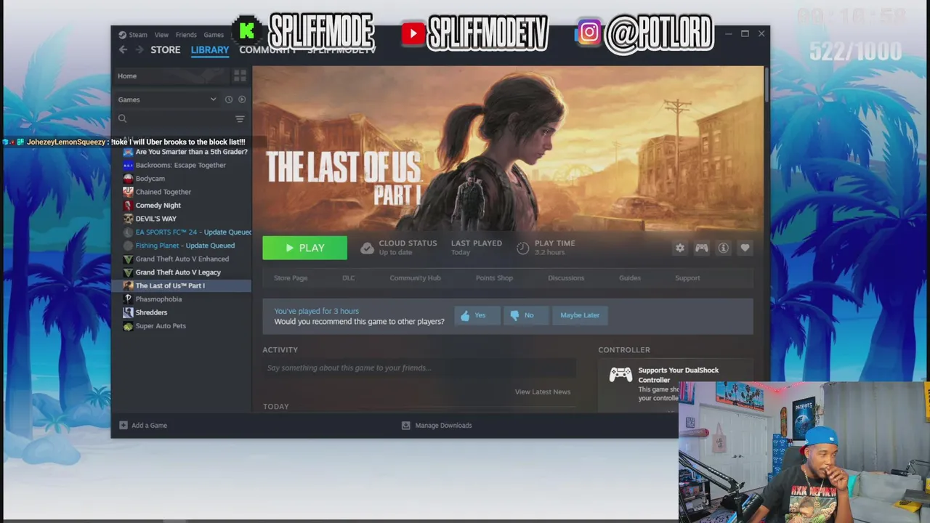Click the controller layout icon
Viewport: 930px width, 523px height.
[702, 248]
